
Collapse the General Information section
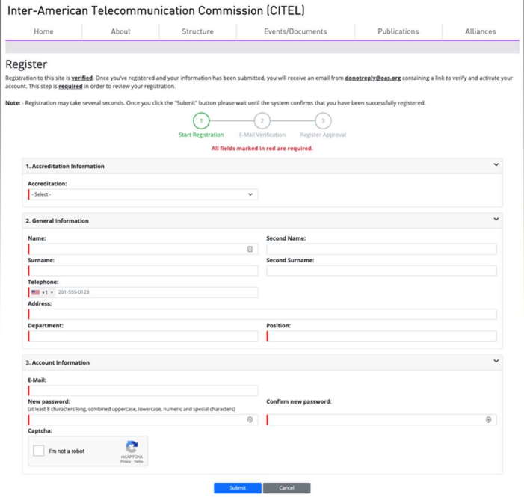tap(496, 220)
